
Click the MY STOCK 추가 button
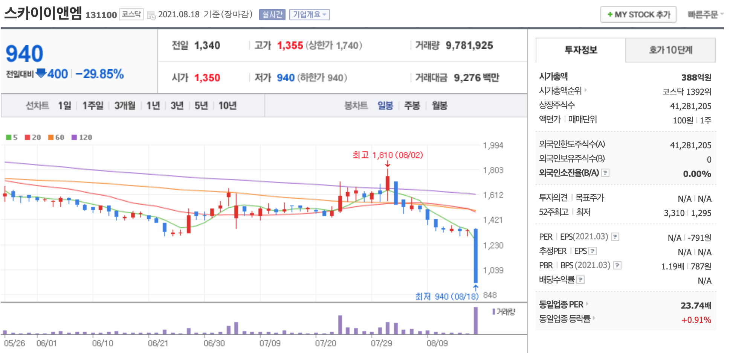[638, 15]
